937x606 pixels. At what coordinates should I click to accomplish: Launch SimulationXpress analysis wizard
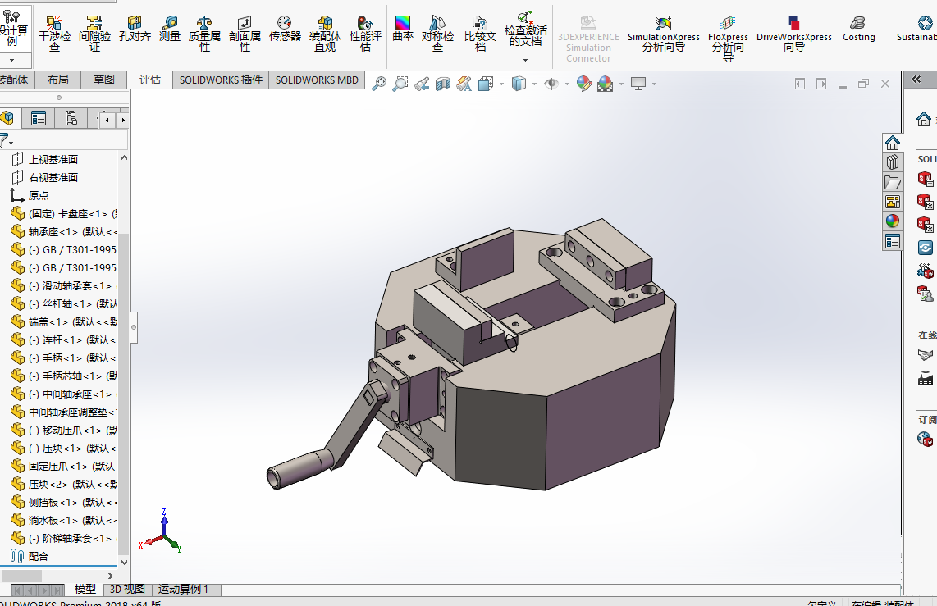pos(663,34)
